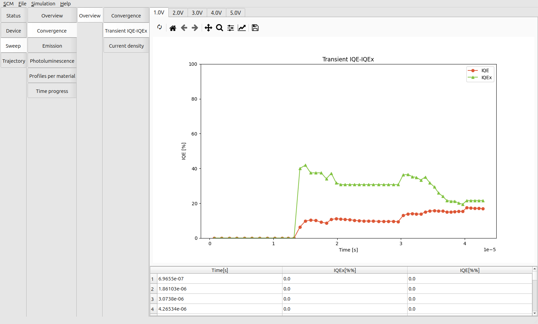Open the File menu

pyautogui.click(x=22, y=4)
